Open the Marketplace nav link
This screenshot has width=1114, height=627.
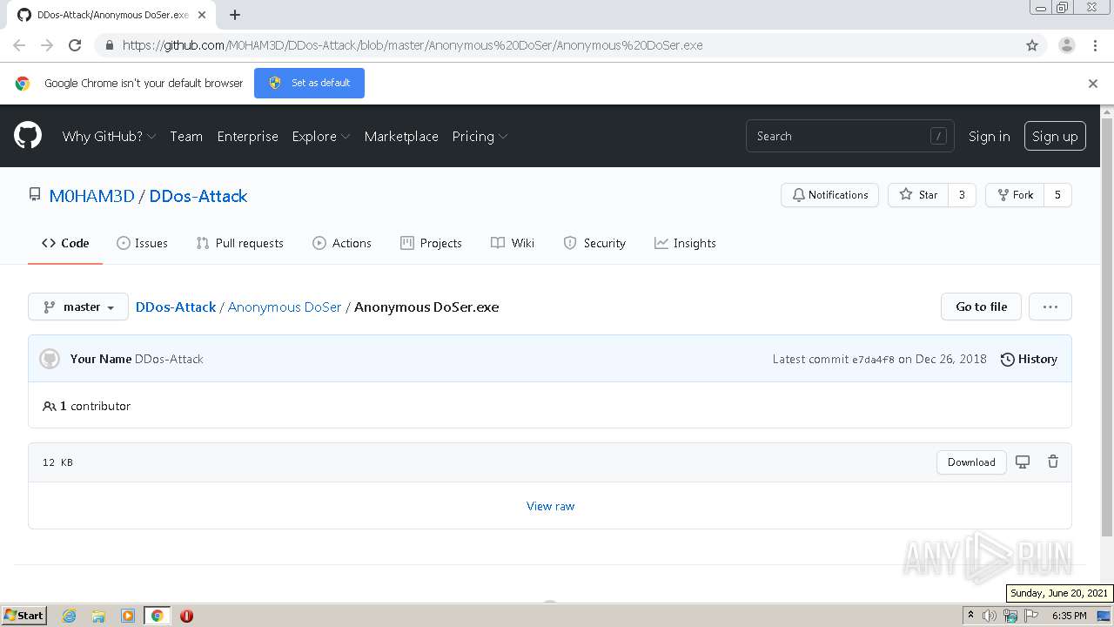point(401,137)
